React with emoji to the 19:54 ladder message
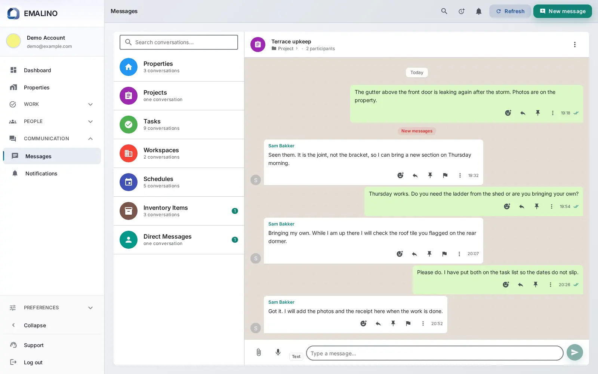This screenshot has height=374, width=598. tap(507, 206)
